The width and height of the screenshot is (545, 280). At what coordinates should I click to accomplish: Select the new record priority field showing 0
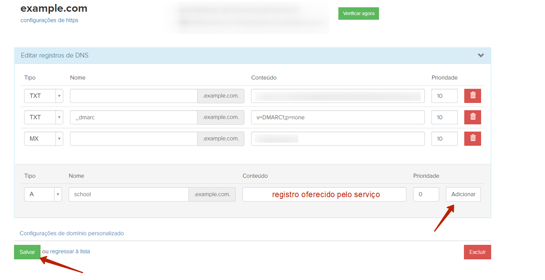coord(426,194)
